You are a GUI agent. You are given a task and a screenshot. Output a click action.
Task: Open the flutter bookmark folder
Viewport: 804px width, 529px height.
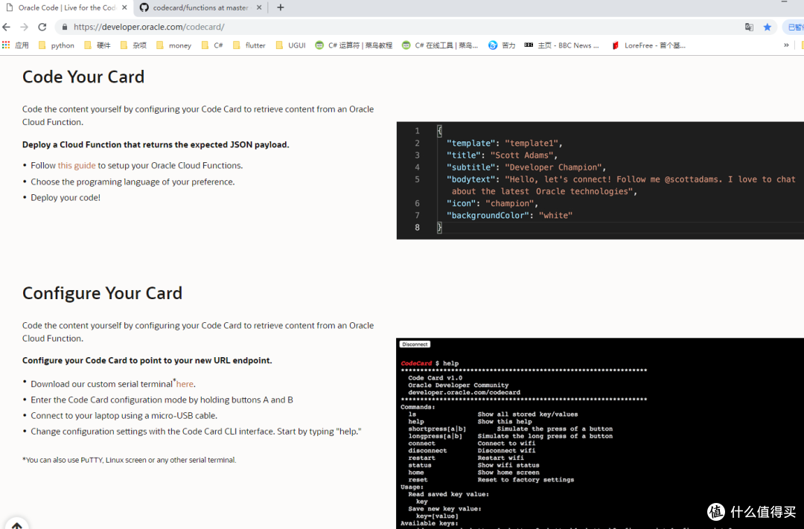(x=249, y=45)
